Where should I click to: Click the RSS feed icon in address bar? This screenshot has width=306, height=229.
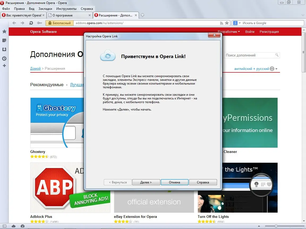[222, 23]
